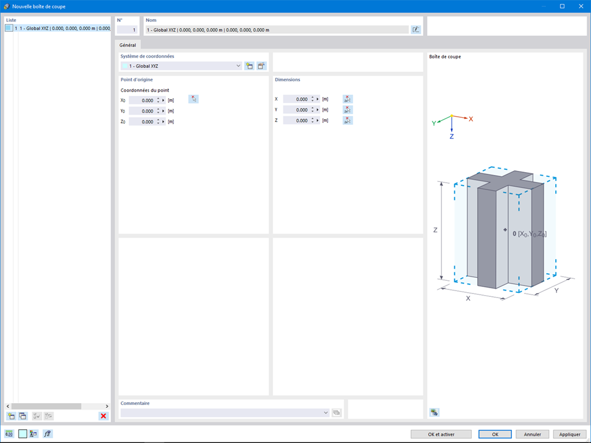Click the view icon below the clipping box preview
The image size is (591, 443).
click(434, 412)
